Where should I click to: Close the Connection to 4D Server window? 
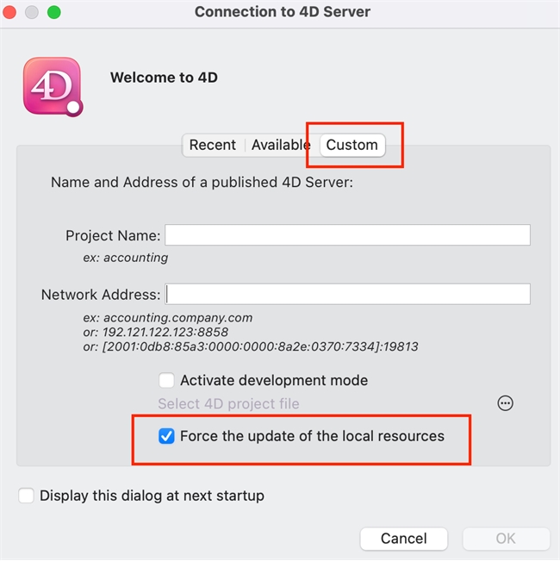[11, 12]
